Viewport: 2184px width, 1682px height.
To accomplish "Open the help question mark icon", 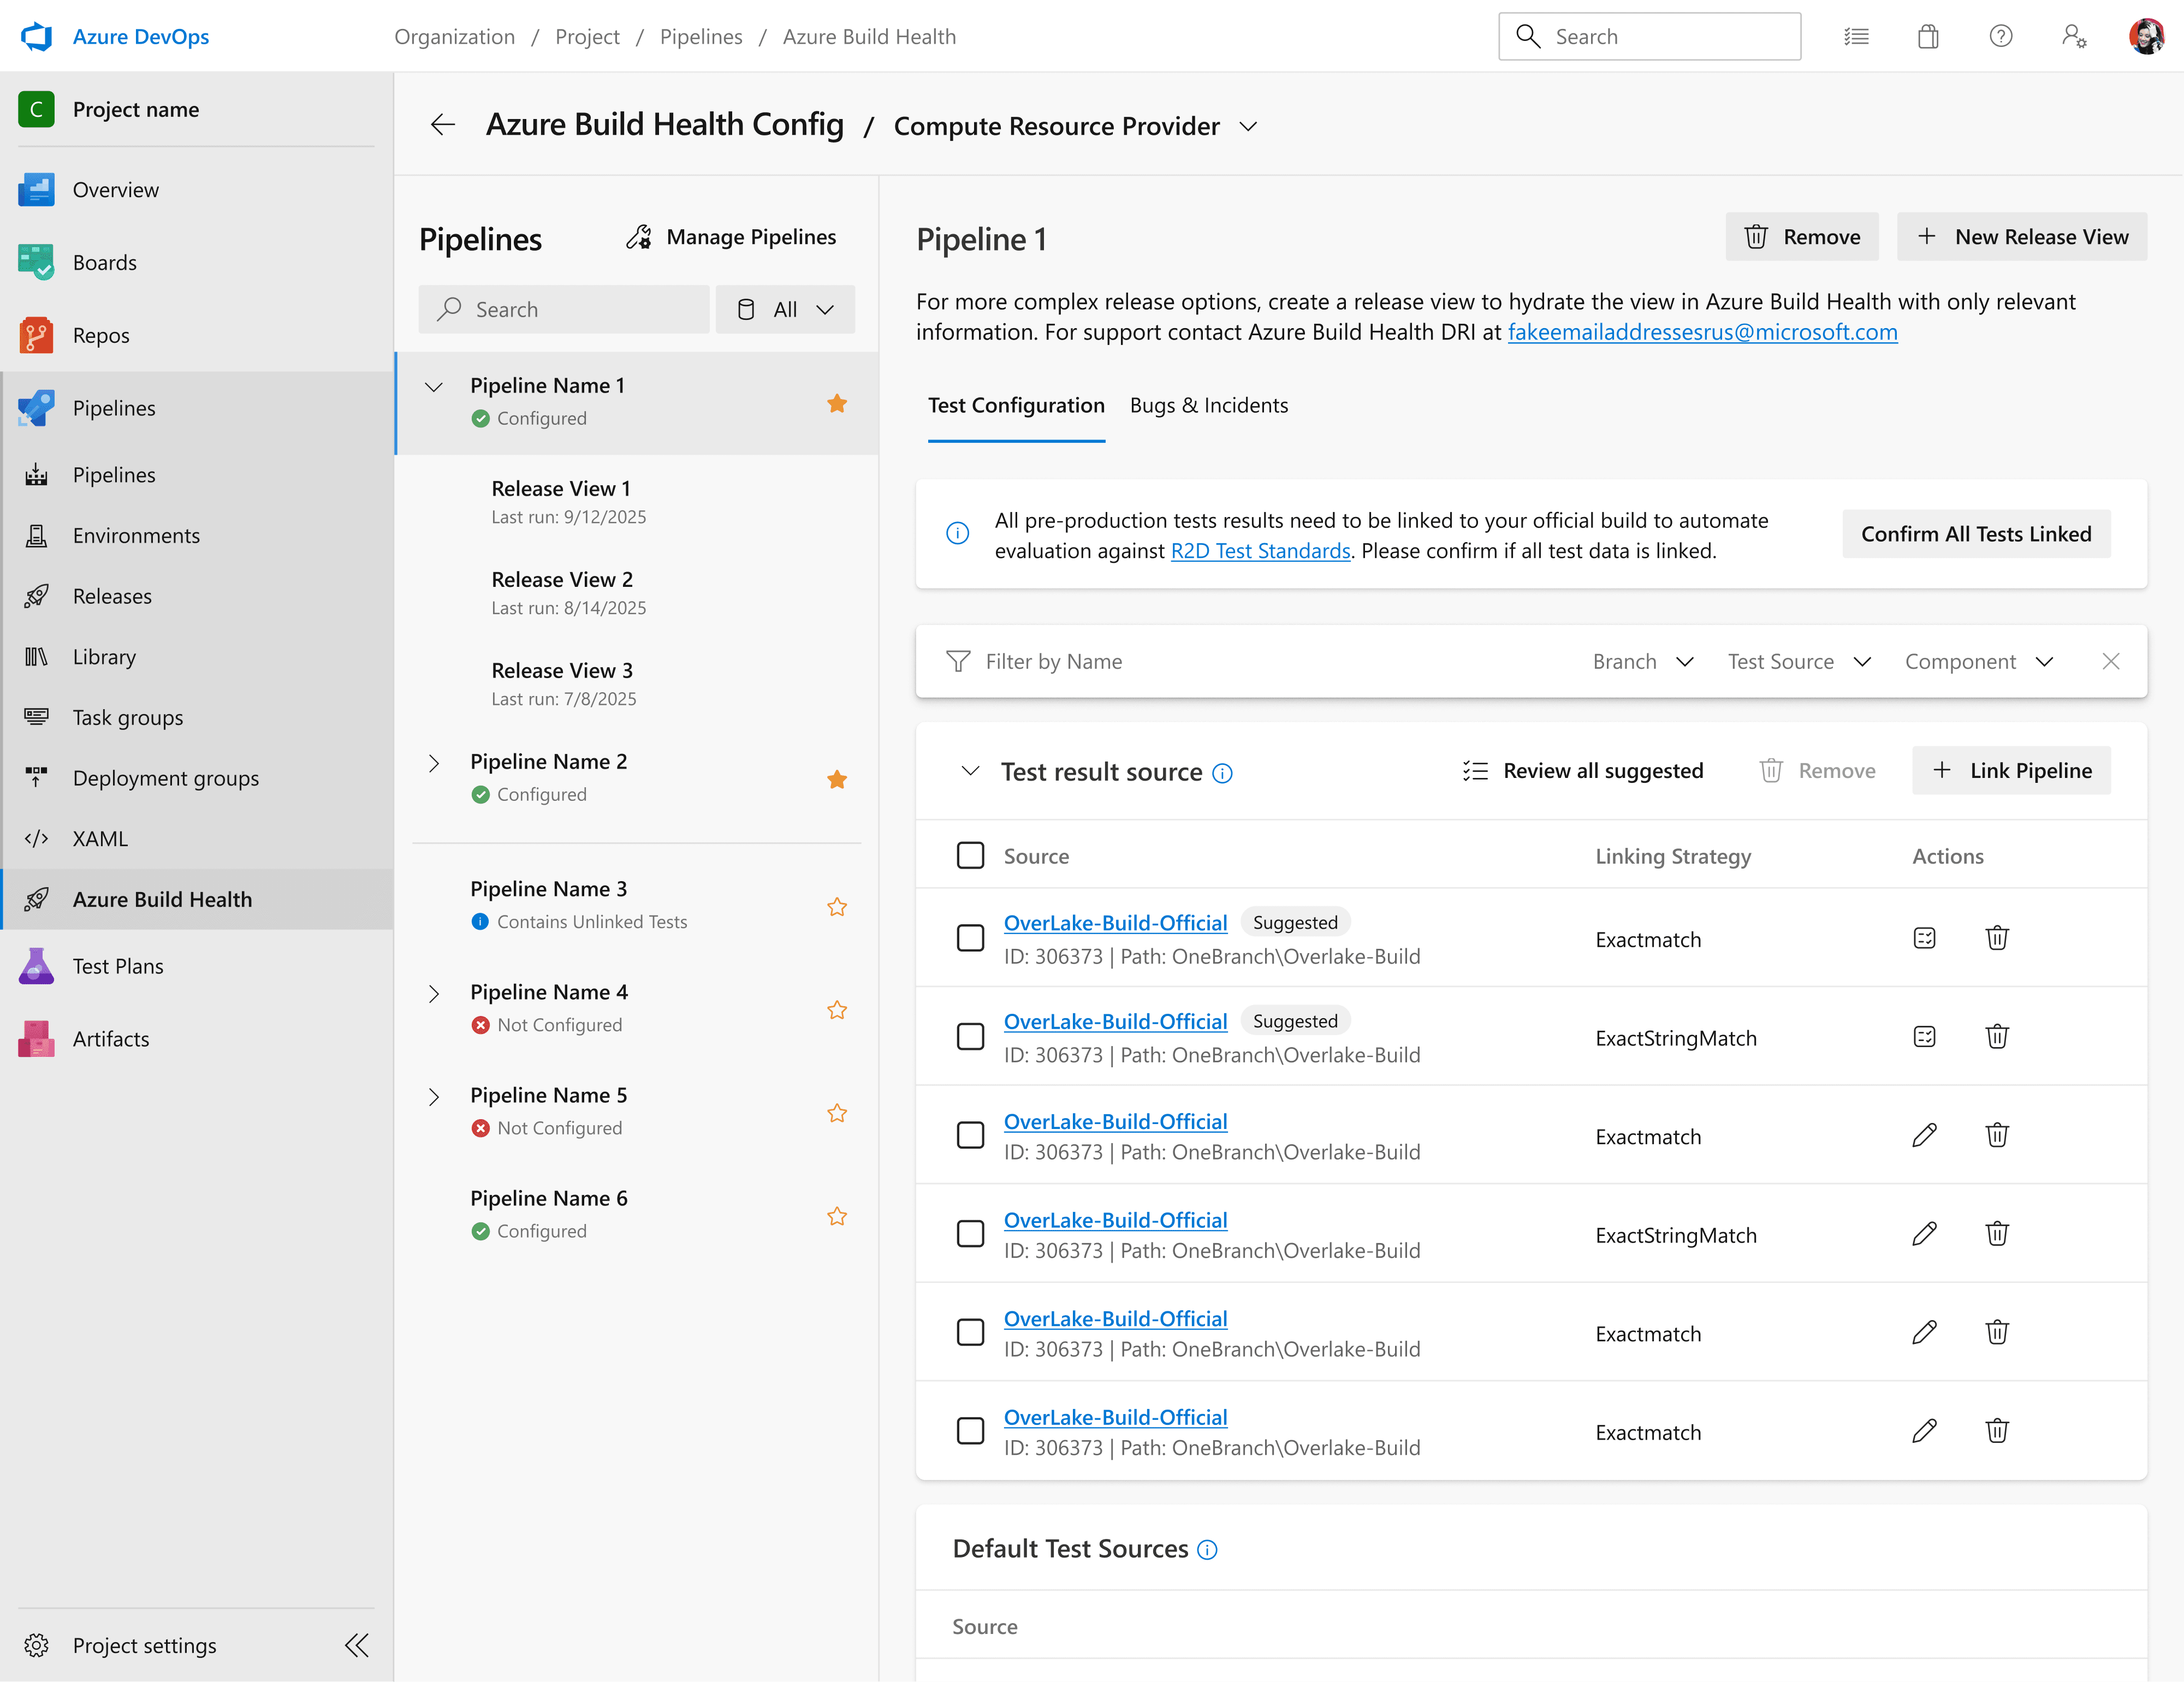I will pos(2000,37).
